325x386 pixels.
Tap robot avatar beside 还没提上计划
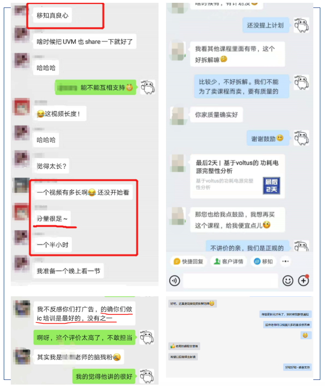[301, 25]
